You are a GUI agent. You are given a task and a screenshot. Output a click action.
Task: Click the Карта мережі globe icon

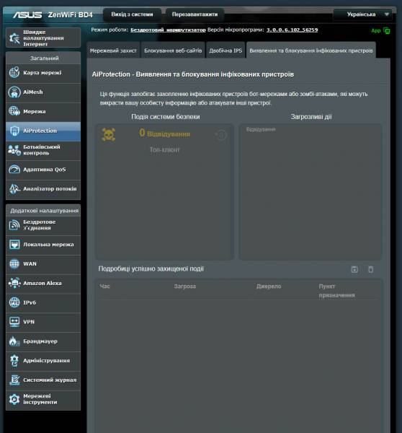[x=14, y=73]
